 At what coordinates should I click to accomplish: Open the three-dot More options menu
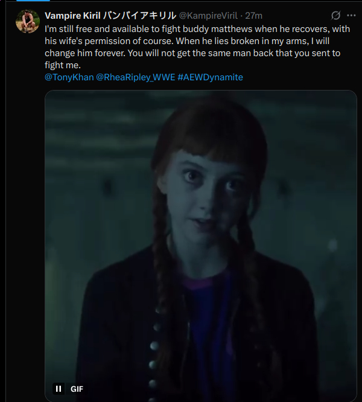pyautogui.click(x=351, y=15)
